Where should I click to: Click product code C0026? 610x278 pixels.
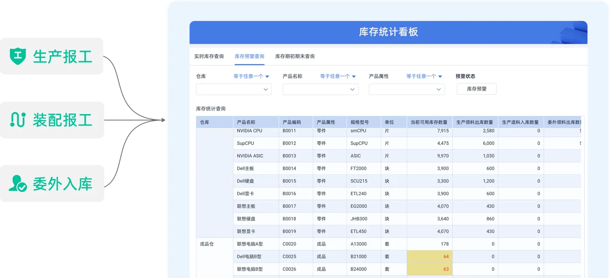click(289, 269)
